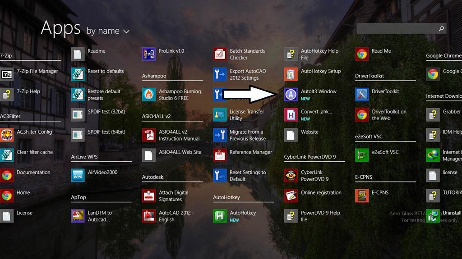Open the Reset to defaults icon
Viewport: 462px width, 259px height.
[x=78, y=74]
